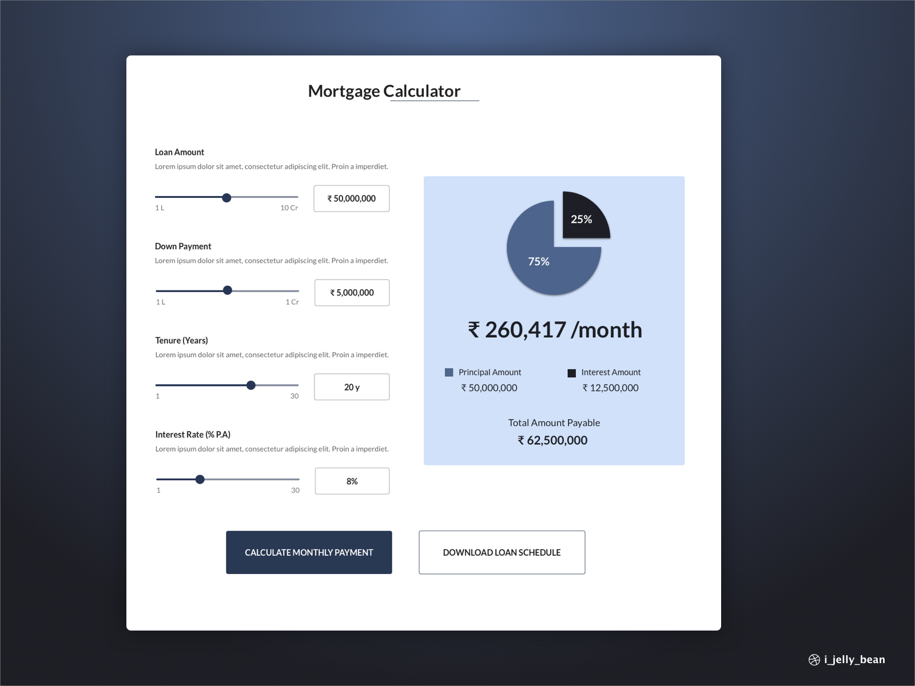Click the Interest Amount legend color square

571,373
